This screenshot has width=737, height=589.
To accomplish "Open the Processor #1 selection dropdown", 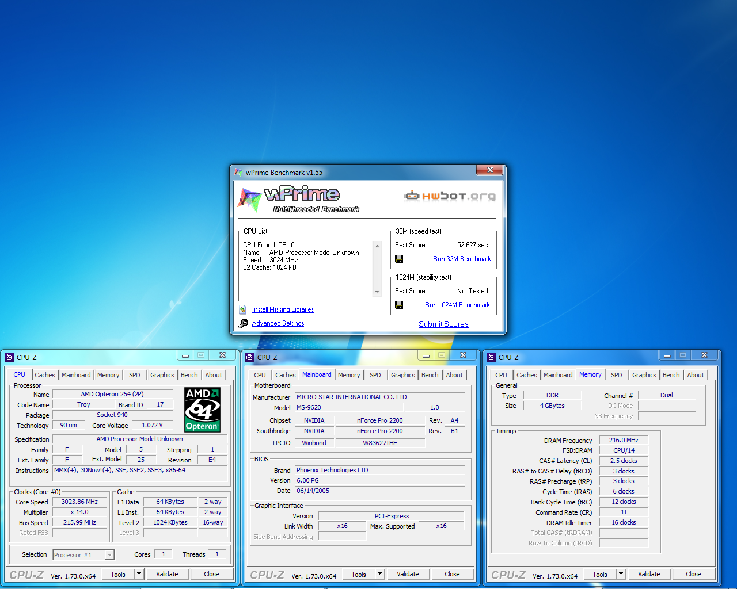I will pyautogui.click(x=109, y=555).
